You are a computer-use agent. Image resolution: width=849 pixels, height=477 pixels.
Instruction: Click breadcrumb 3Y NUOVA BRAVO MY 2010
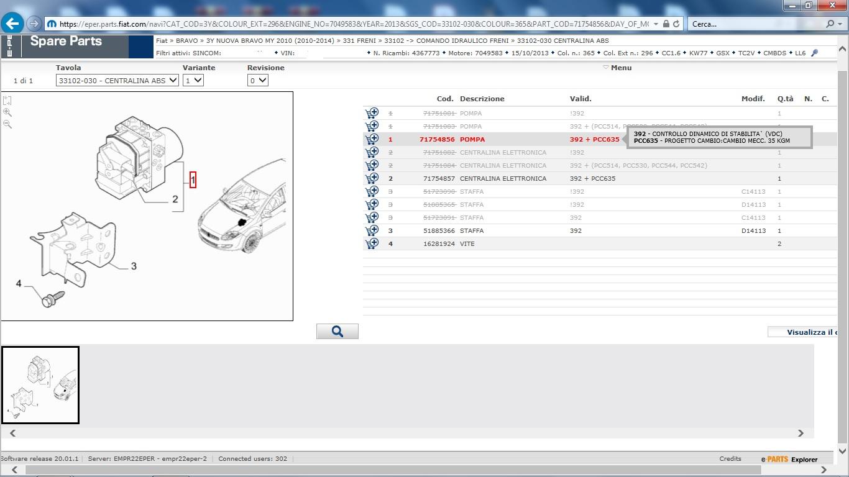[x=270, y=40]
